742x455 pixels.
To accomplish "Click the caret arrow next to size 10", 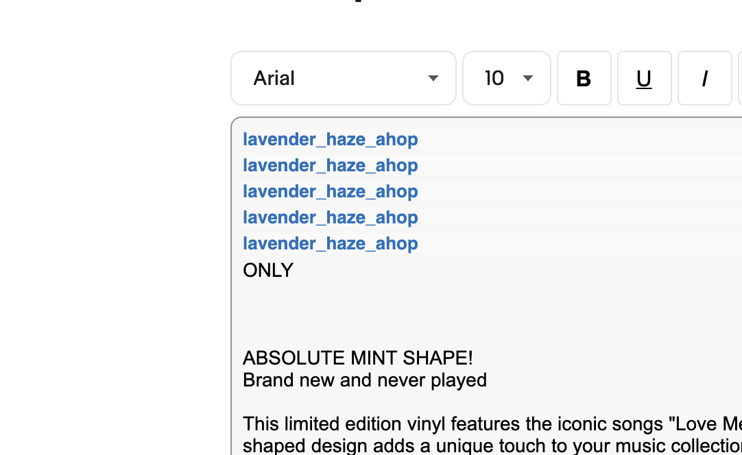I will coord(528,78).
